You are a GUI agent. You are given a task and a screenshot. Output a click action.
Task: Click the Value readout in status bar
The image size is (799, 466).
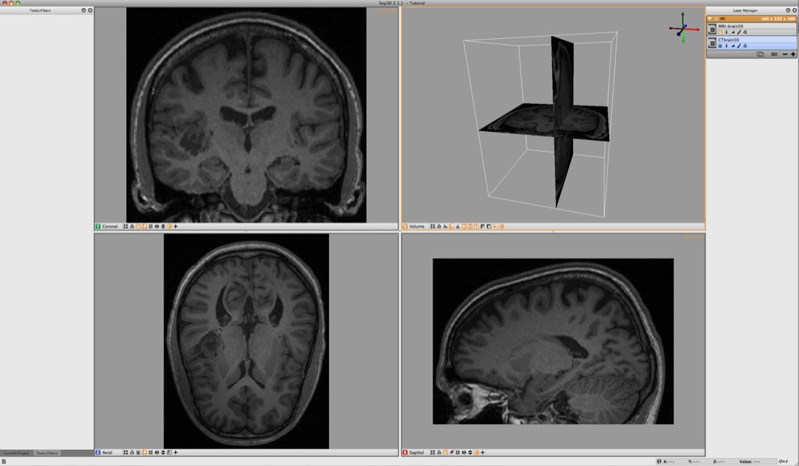(x=750, y=462)
